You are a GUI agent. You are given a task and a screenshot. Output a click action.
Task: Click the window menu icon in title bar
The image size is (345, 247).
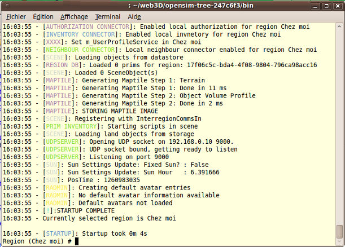pos(7,5)
